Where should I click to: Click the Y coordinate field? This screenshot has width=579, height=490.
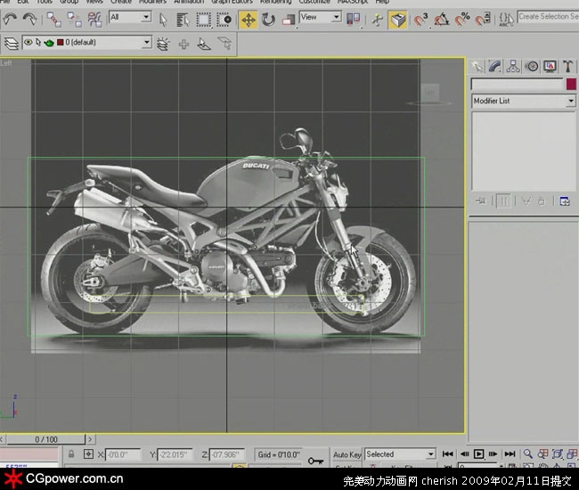point(175,454)
